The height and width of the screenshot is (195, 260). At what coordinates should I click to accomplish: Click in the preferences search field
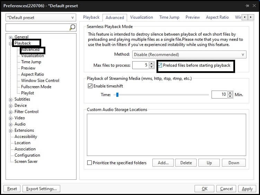37,27
